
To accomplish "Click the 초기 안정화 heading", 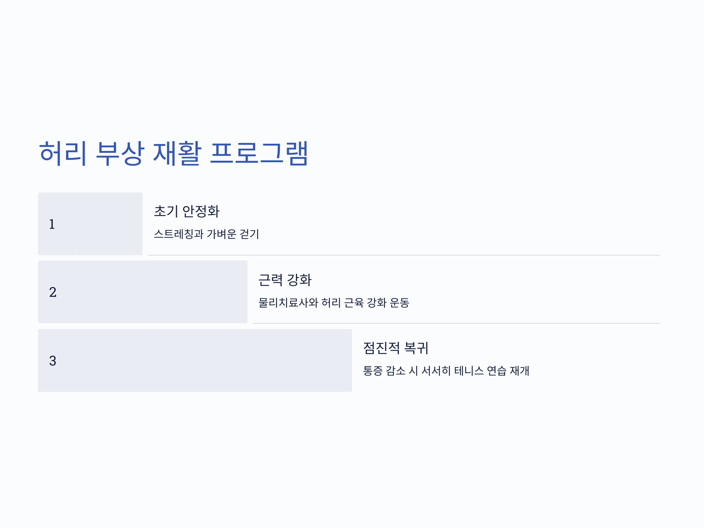I will point(187,211).
